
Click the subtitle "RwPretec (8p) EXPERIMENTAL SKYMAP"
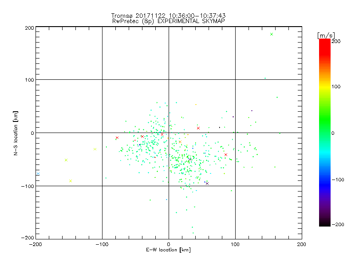coord(169,21)
